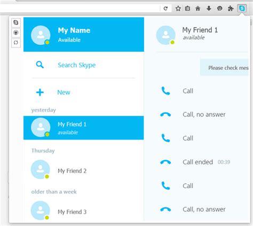The height and width of the screenshot is (226, 253).
Task: Bookmark page with the star icon
Action: pyautogui.click(x=178, y=8)
